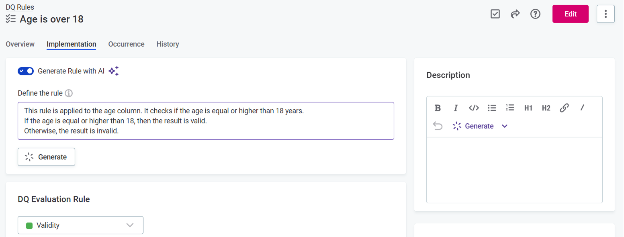
Task: Apply italic formatting in the Description editor
Action: point(456,108)
